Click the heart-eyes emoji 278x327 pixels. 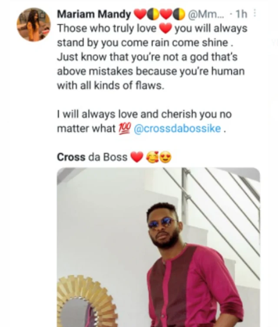(x=165, y=157)
